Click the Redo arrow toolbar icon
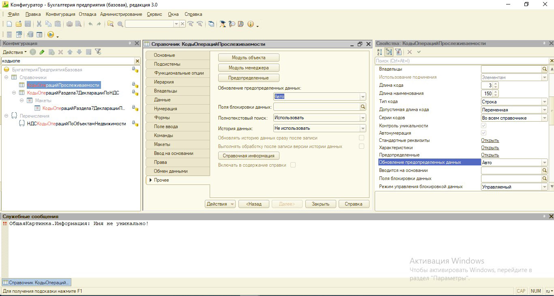Viewport: 554px width, 296px height. coord(99,24)
